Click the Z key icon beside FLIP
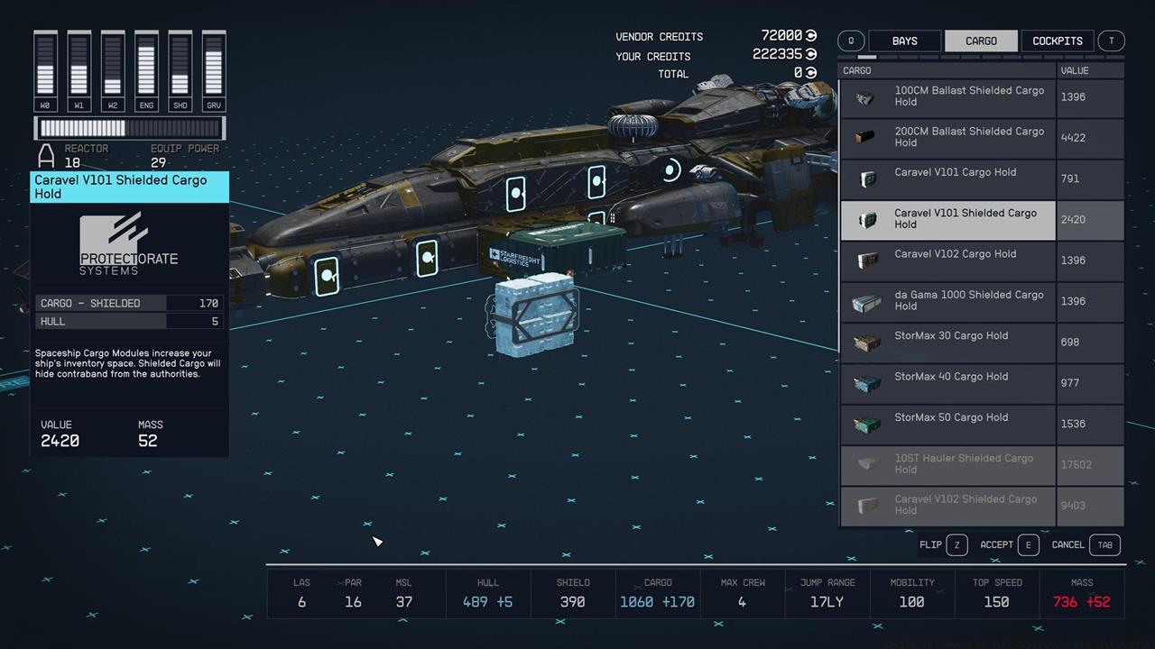 click(956, 544)
